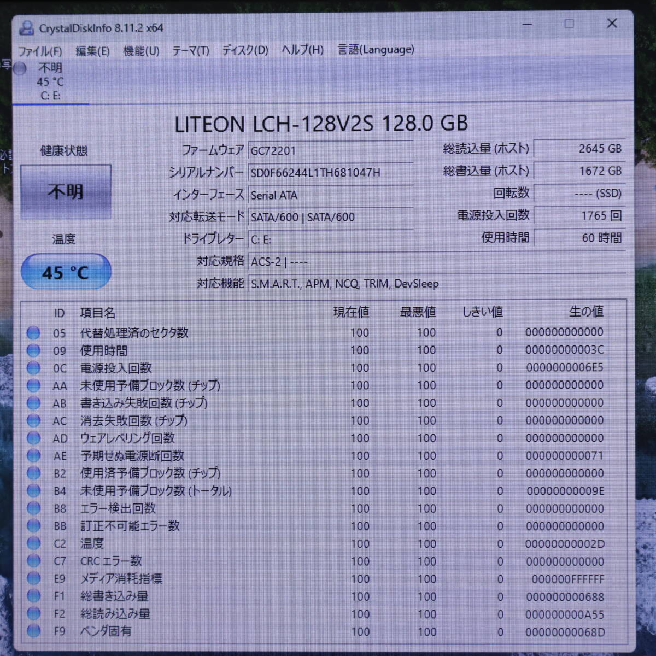Click status circle for row B8 エラー検出回数
Screen dimensions: 656x656
pyautogui.click(x=33, y=508)
